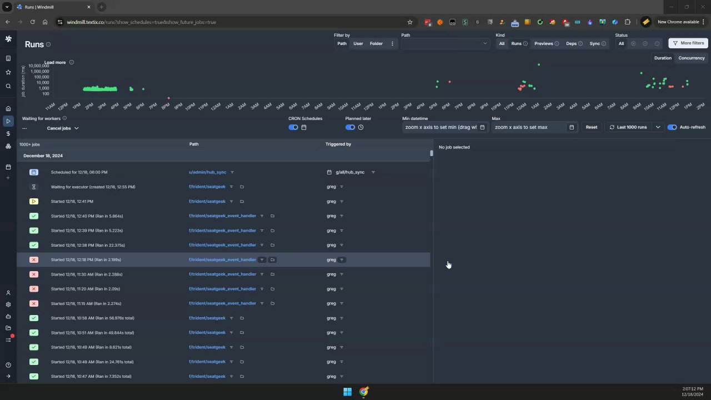Viewport: 711px width, 400px height.
Task: Click the info icon next to the Runs title
Action: [x=48, y=44]
